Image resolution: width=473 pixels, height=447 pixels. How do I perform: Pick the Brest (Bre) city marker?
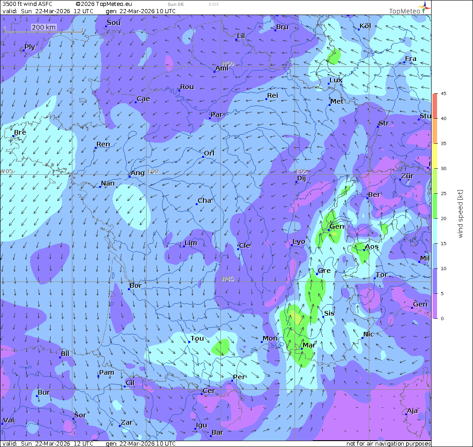(13, 136)
